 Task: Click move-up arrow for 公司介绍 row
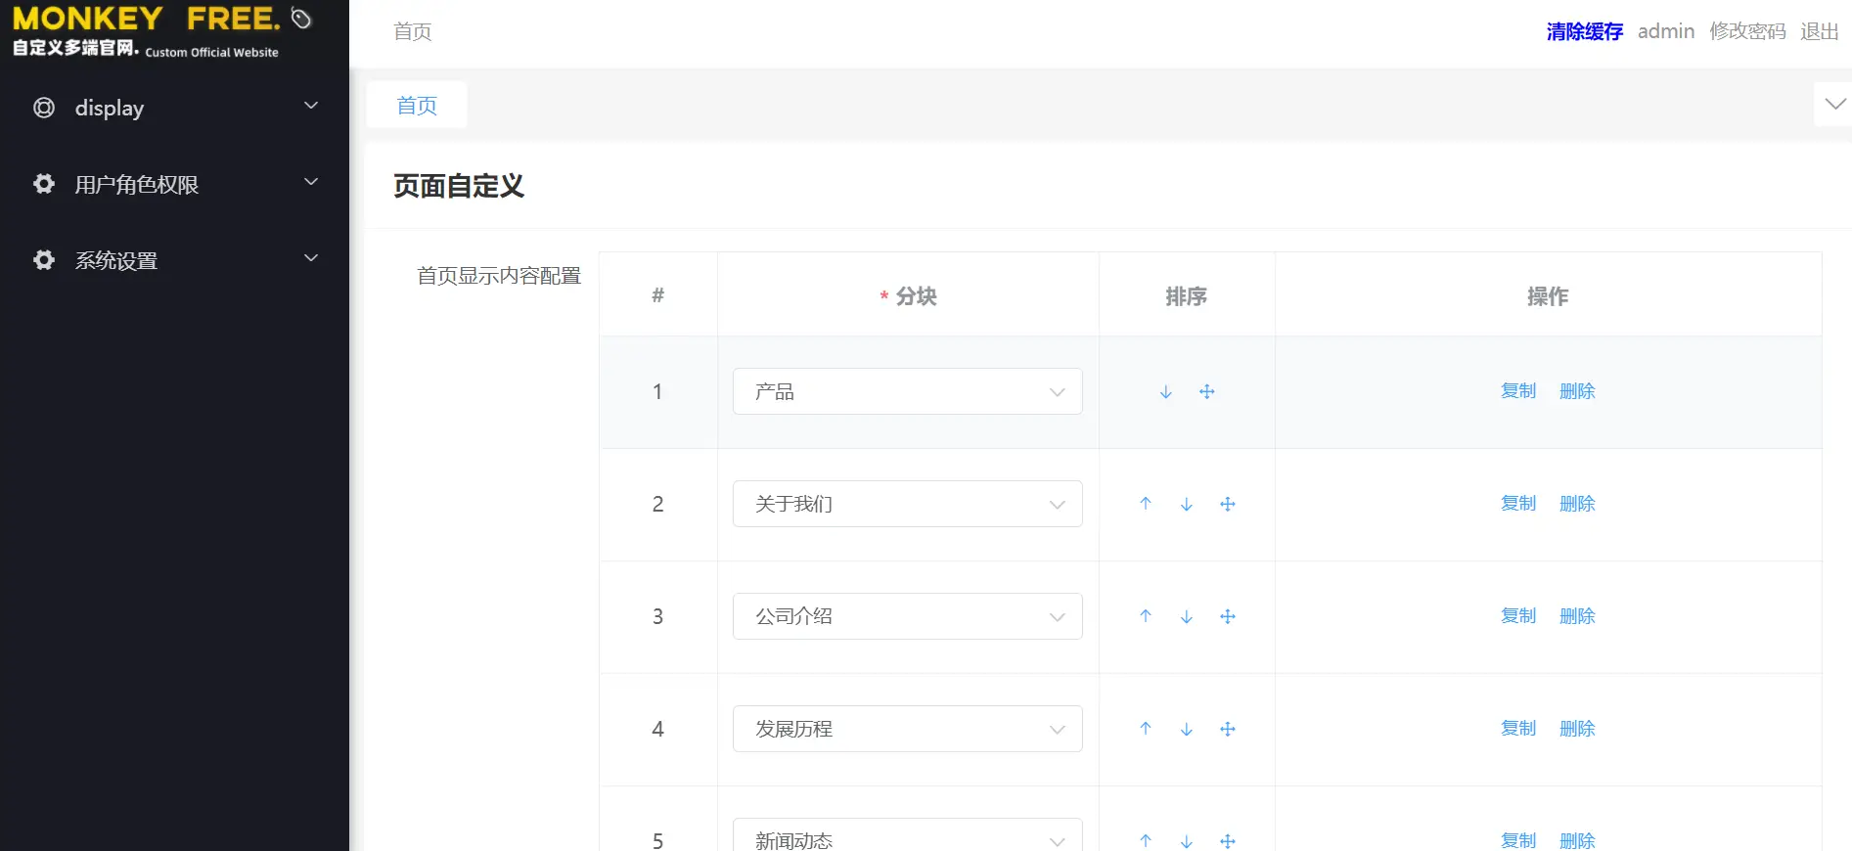coord(1145,616)
